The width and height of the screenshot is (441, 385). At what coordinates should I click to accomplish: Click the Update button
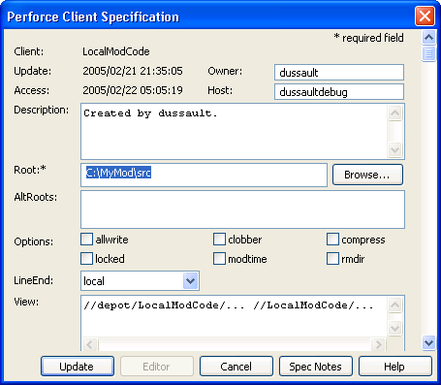pos(78,367)
